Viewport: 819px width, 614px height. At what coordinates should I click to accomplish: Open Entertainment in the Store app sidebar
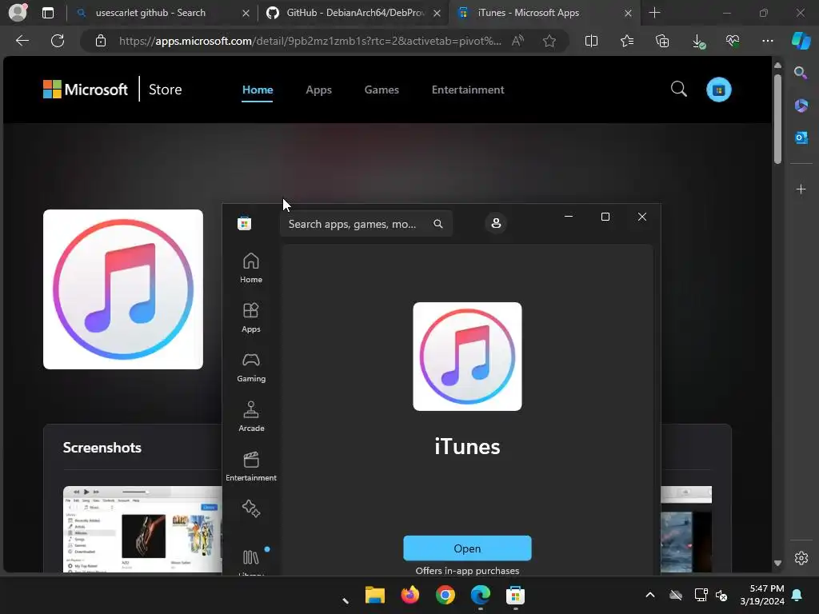250,466
